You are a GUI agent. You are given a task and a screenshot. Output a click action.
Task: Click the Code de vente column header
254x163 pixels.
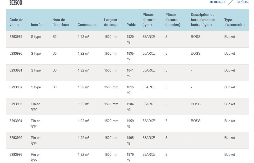pyautogui.click(x=16, y=22)
